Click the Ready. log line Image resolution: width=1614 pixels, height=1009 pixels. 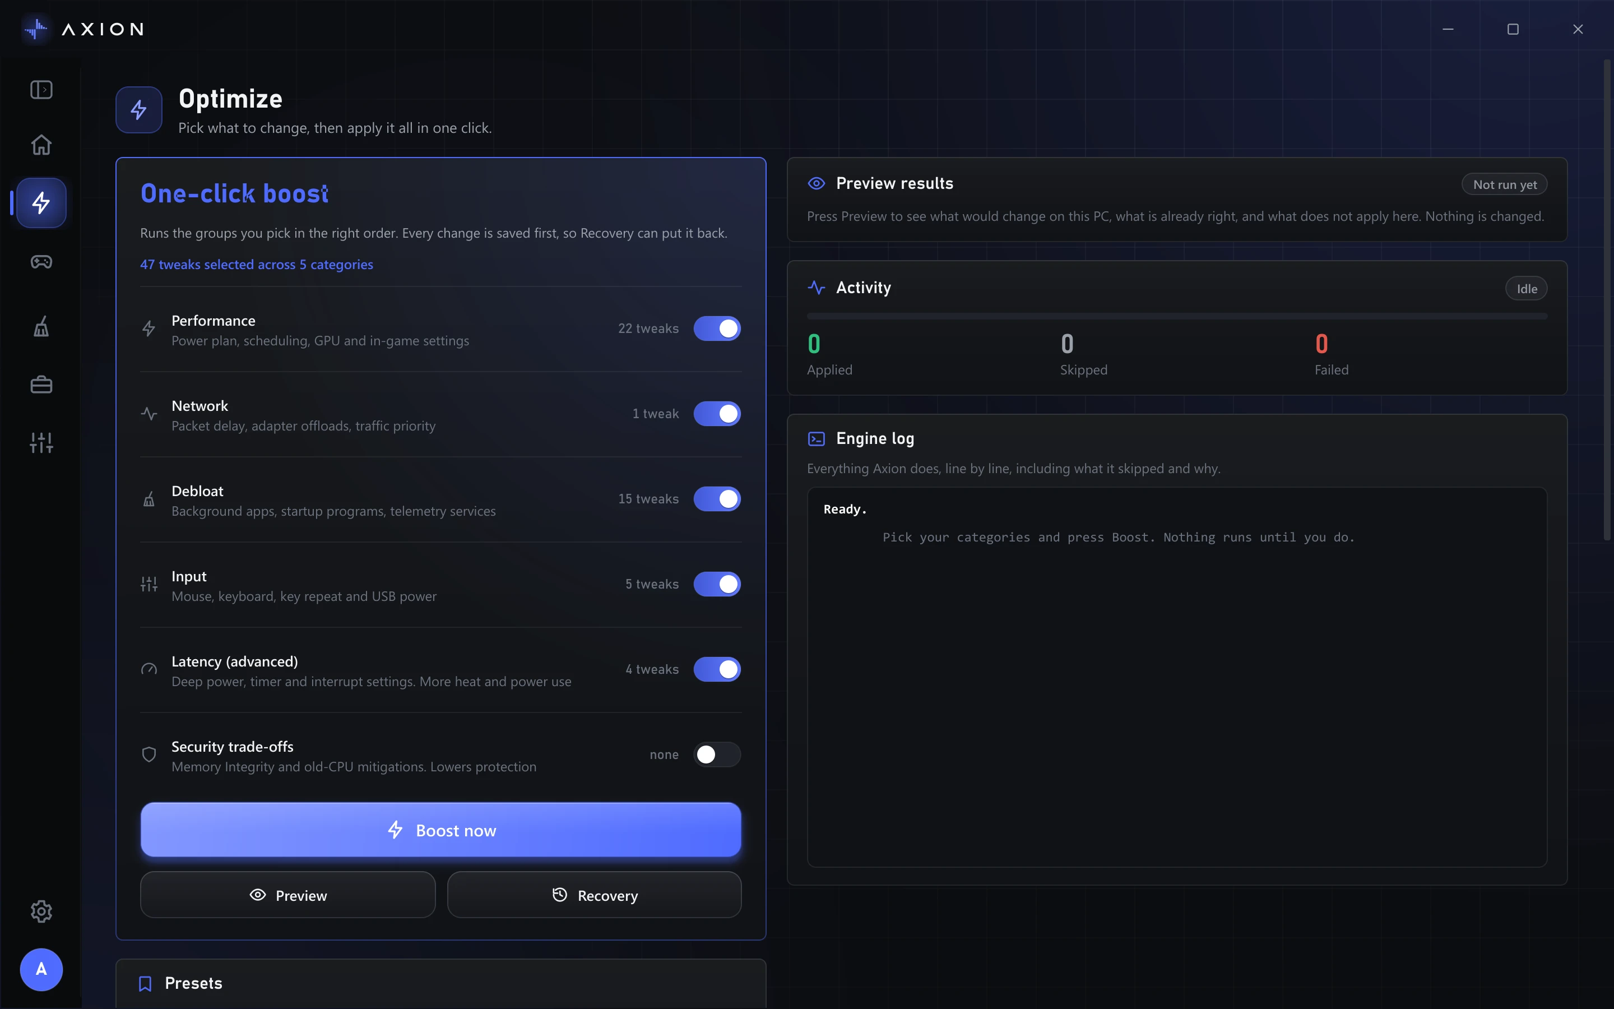(845, 509)
